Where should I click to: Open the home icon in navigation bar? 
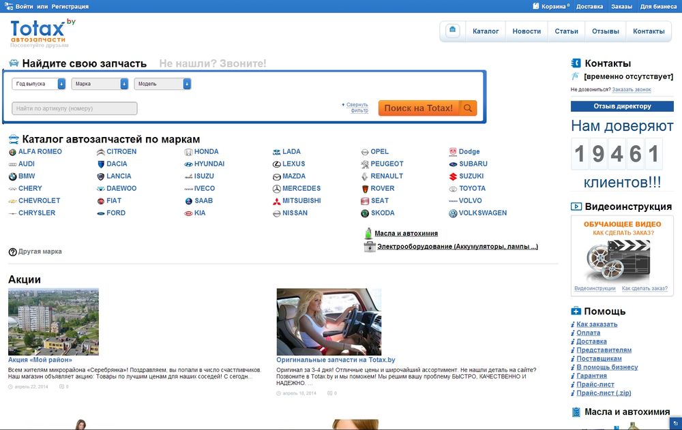pos(452,31)
